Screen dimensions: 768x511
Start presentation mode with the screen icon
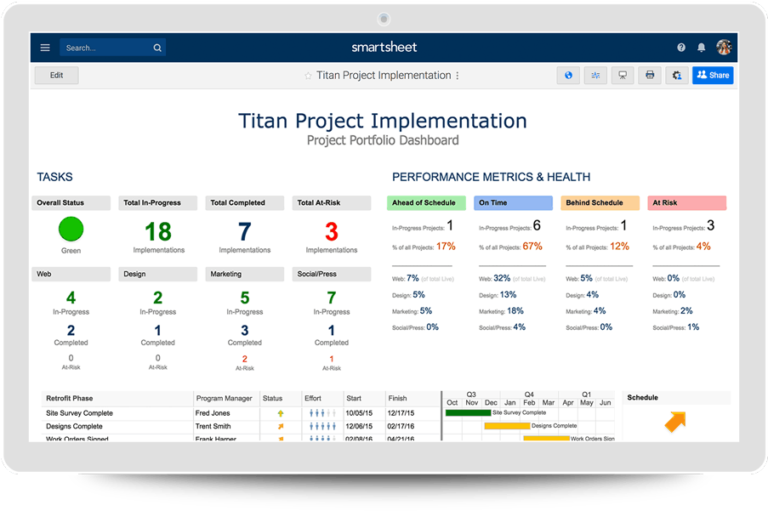623,76
